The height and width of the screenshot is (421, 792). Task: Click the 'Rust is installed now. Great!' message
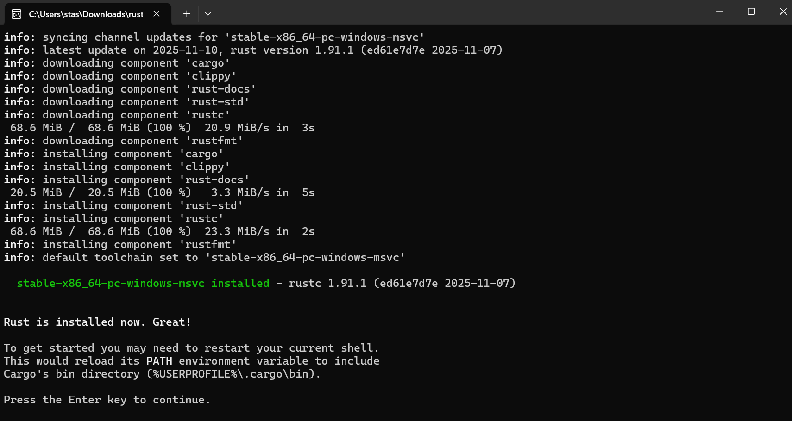tap(97, 322)
